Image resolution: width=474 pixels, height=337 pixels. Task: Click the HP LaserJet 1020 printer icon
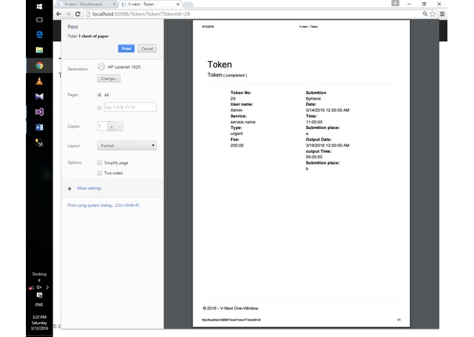101,66
